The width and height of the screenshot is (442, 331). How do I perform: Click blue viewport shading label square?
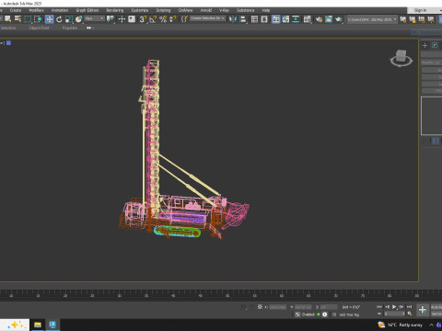8,43
